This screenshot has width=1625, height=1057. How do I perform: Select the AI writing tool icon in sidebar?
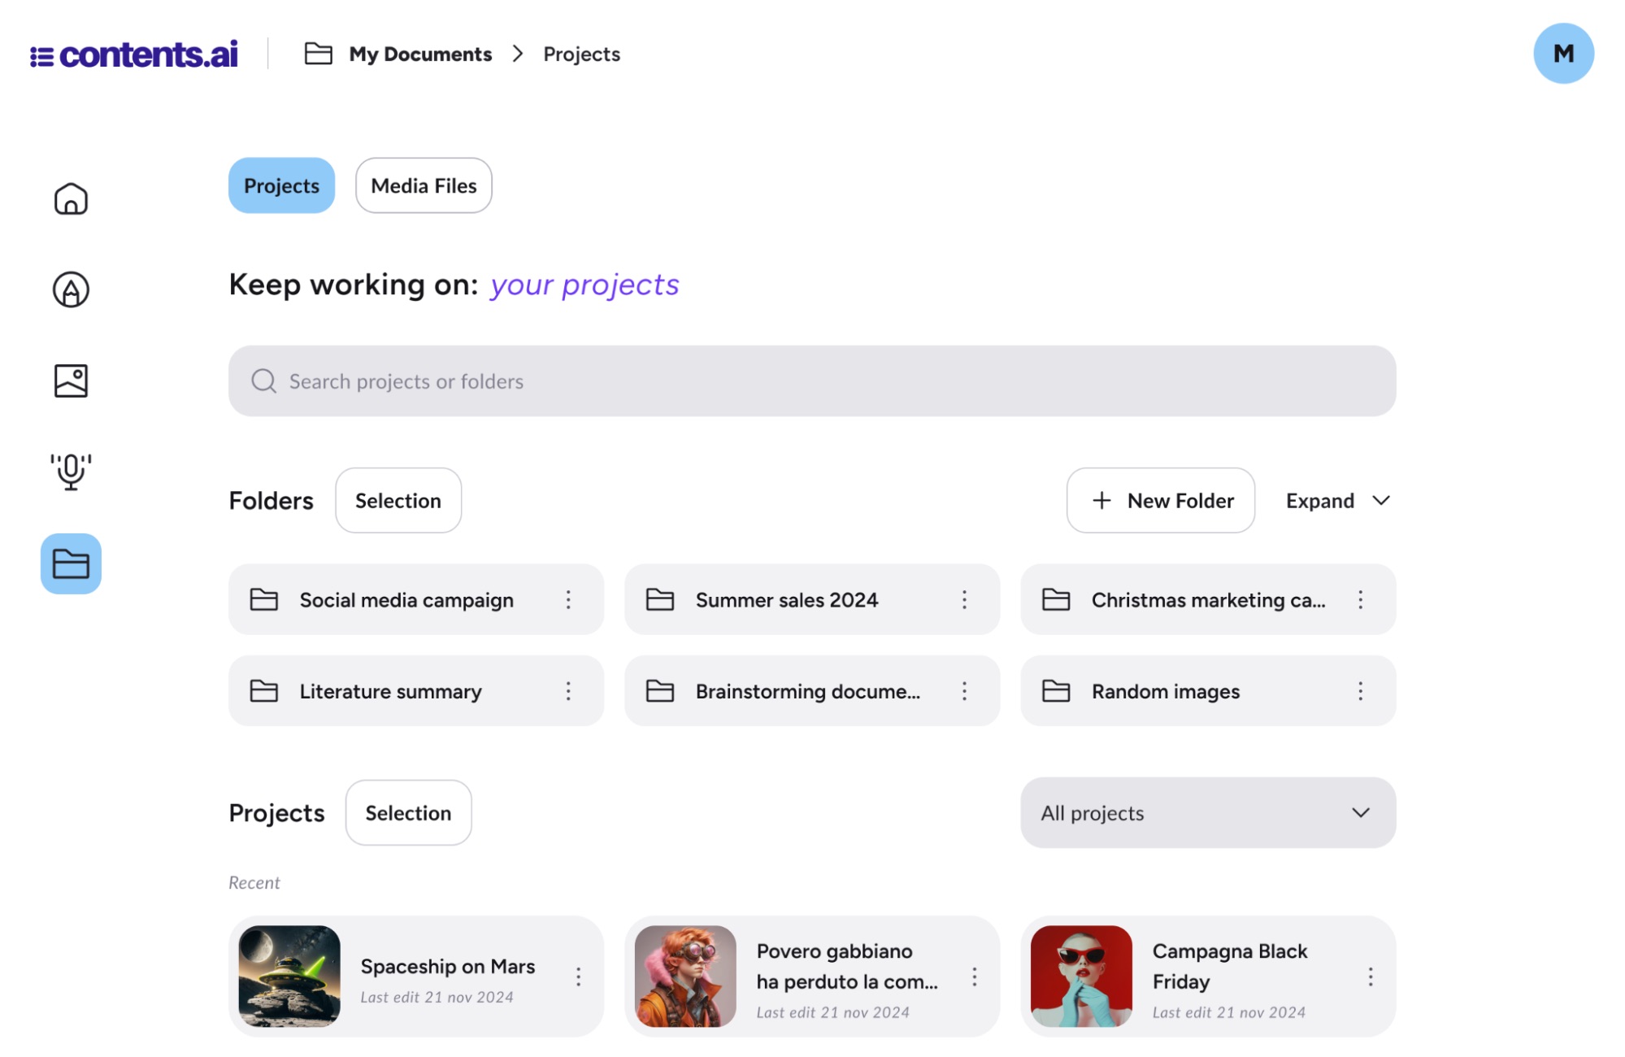(x=70, y=289)
